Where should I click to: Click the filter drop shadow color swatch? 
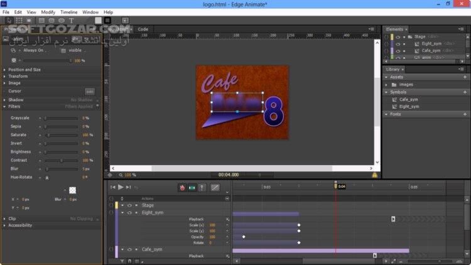(x=72, y=190)
